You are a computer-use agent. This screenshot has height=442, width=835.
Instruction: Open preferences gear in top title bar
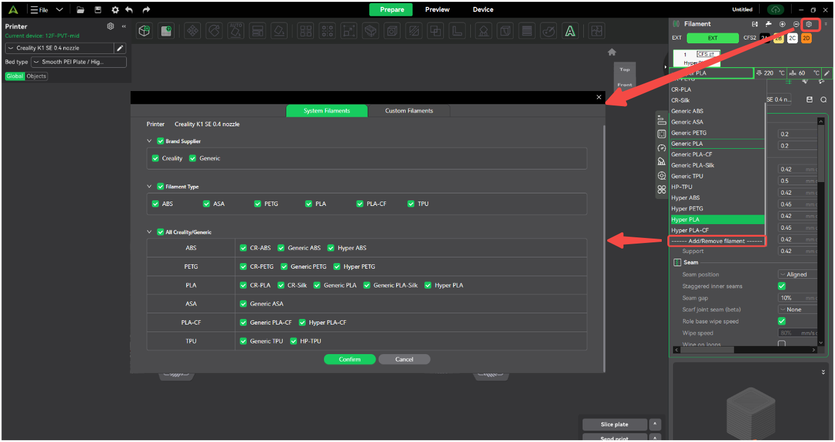(x=115, y=10)
